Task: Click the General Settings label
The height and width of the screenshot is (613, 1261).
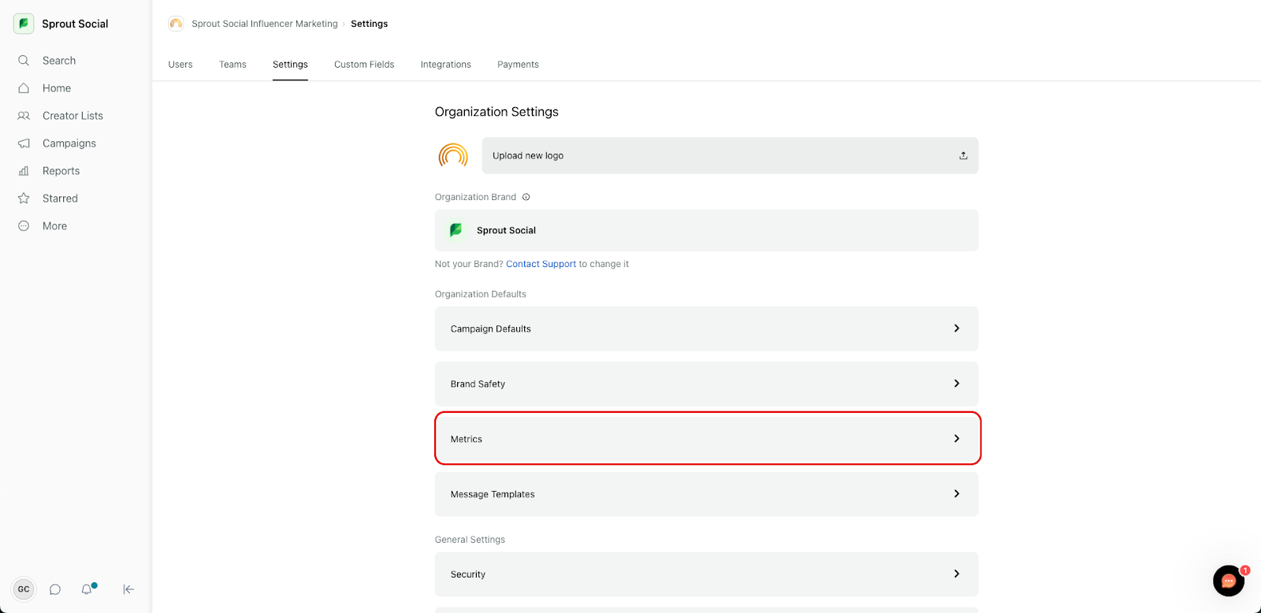Action: (470, 540)
